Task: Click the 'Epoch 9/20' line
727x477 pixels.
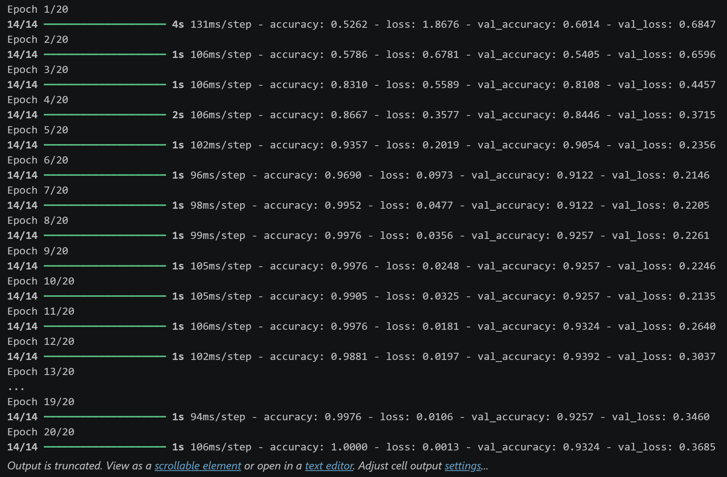Action: (38, 251)
